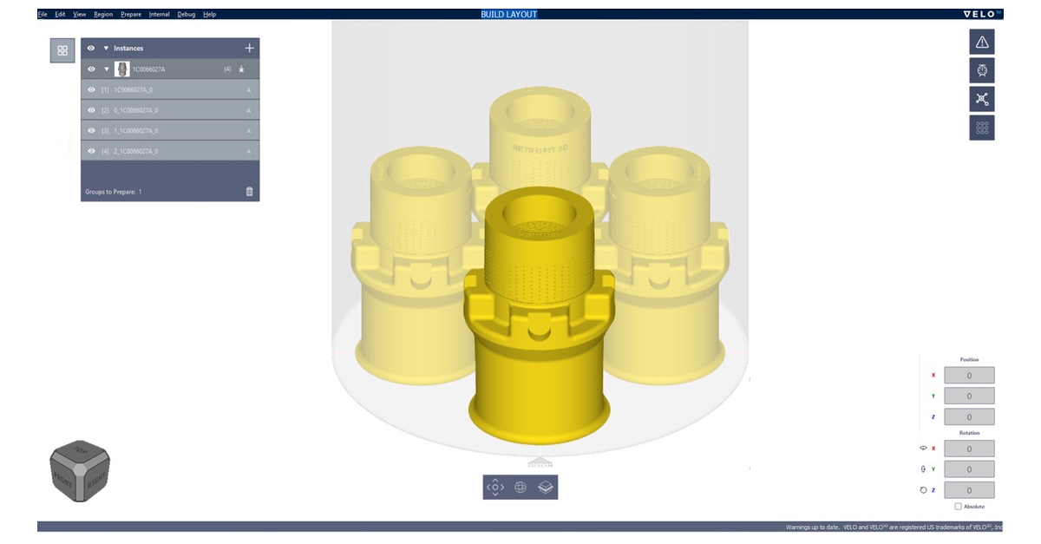Collapse the Instances list
The height and width of the screenshot is (544, 1041).
click(x=106, y=48)
